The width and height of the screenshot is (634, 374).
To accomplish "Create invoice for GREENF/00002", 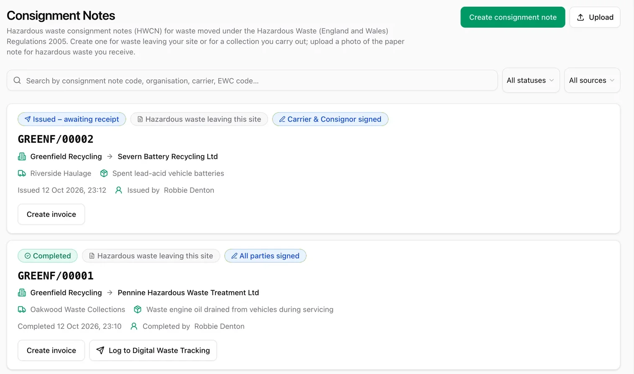I will [x=51, y=214].
